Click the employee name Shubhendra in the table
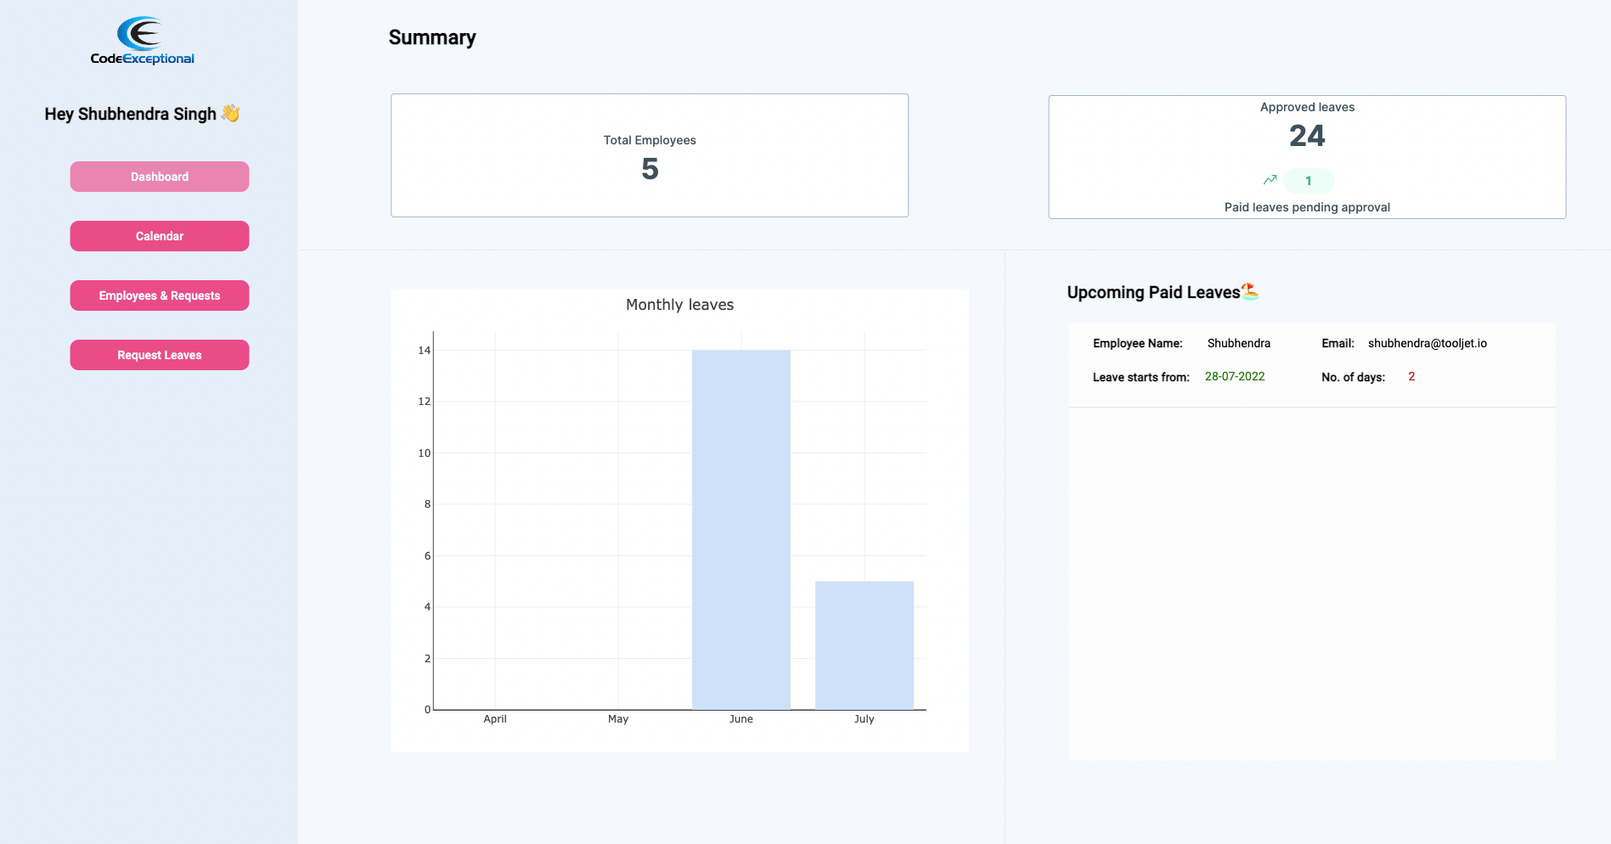Viewport: 1611px width, 844px height. tap(1238, 343)
